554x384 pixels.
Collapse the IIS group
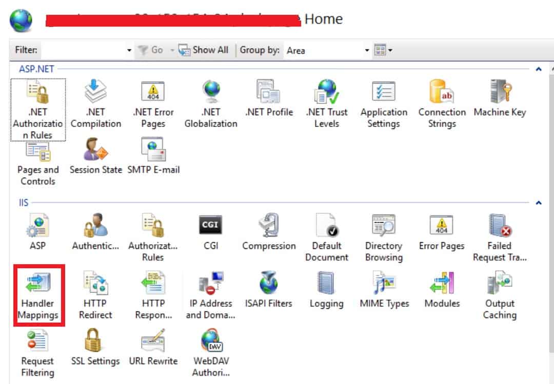539,203
